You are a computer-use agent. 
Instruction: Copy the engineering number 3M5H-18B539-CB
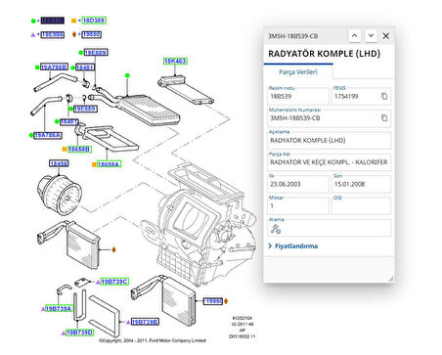coord(384,118)
